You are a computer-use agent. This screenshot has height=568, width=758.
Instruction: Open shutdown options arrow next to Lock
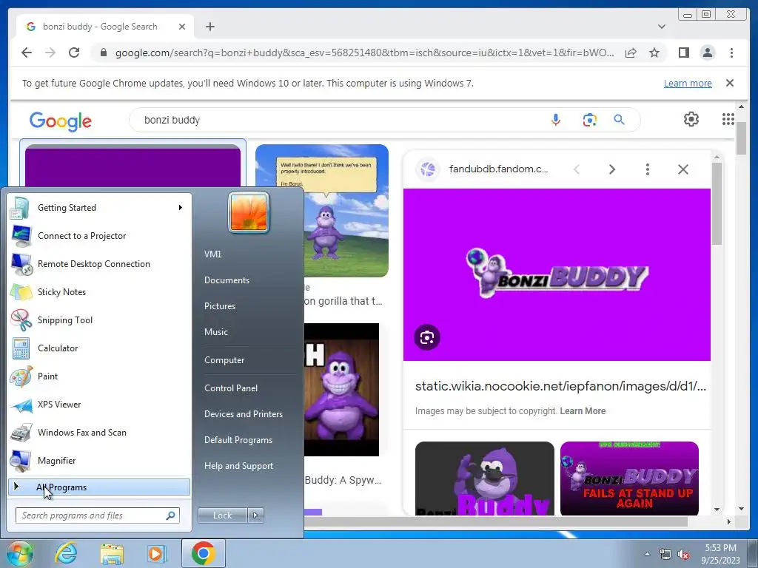point(255,515)
